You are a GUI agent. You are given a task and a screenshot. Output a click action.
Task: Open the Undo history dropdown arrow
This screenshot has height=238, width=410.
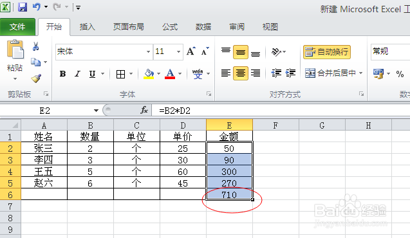(46, 7)
